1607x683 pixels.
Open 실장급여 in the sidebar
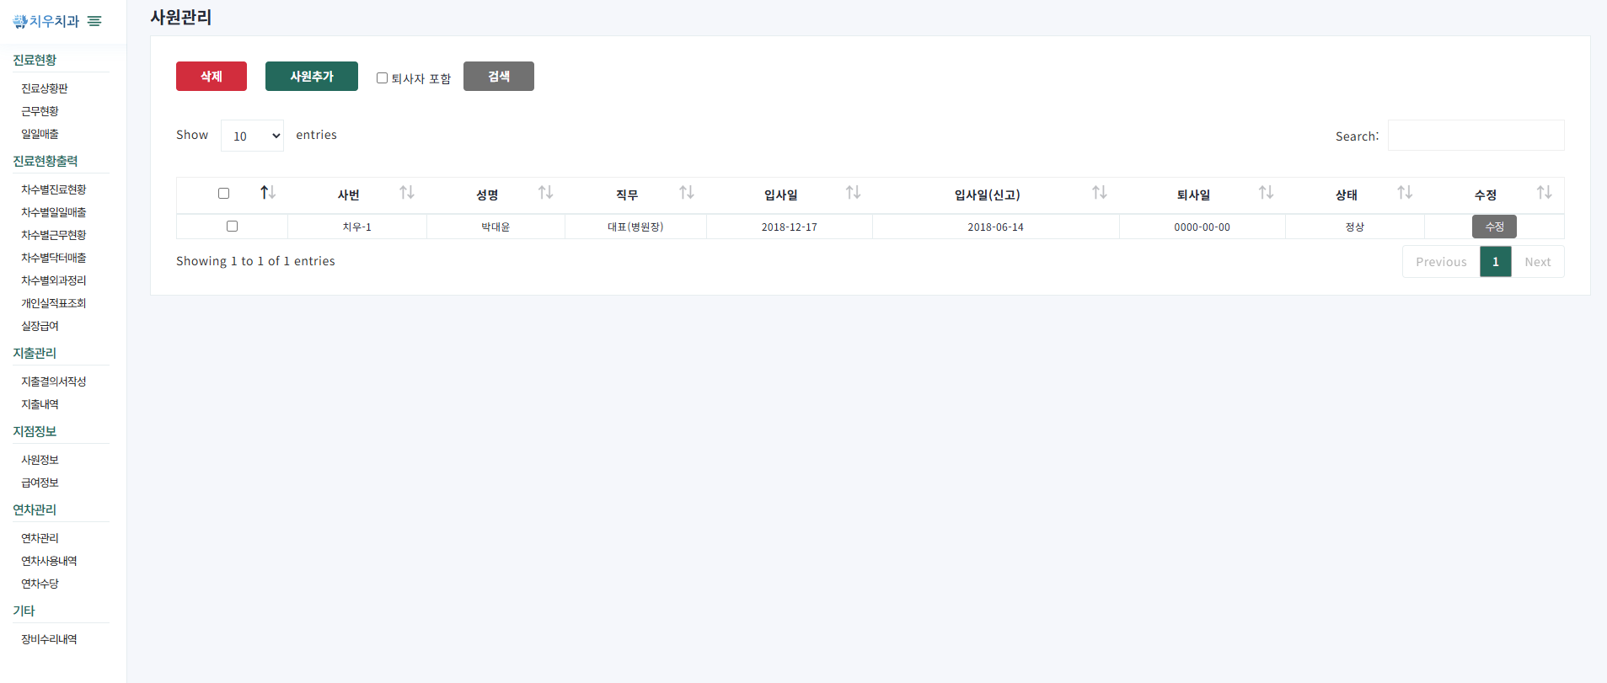40,326
